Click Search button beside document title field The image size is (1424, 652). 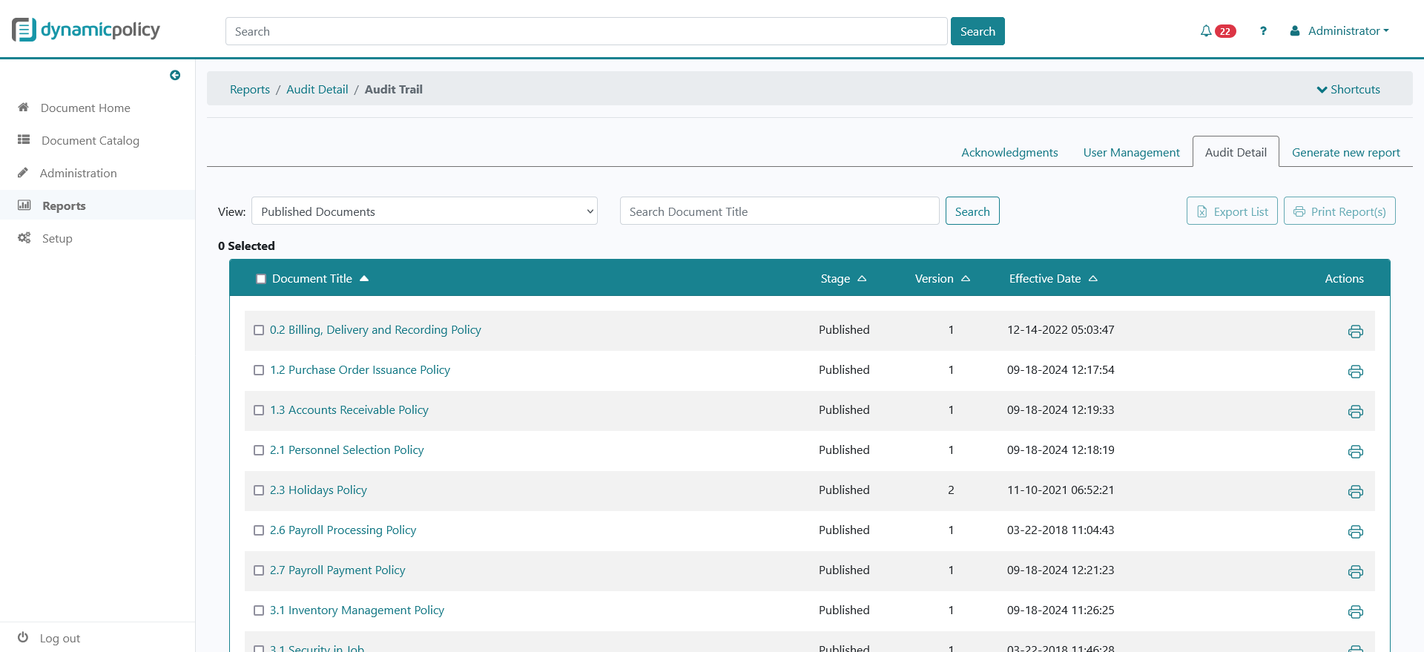pos(972,211)
